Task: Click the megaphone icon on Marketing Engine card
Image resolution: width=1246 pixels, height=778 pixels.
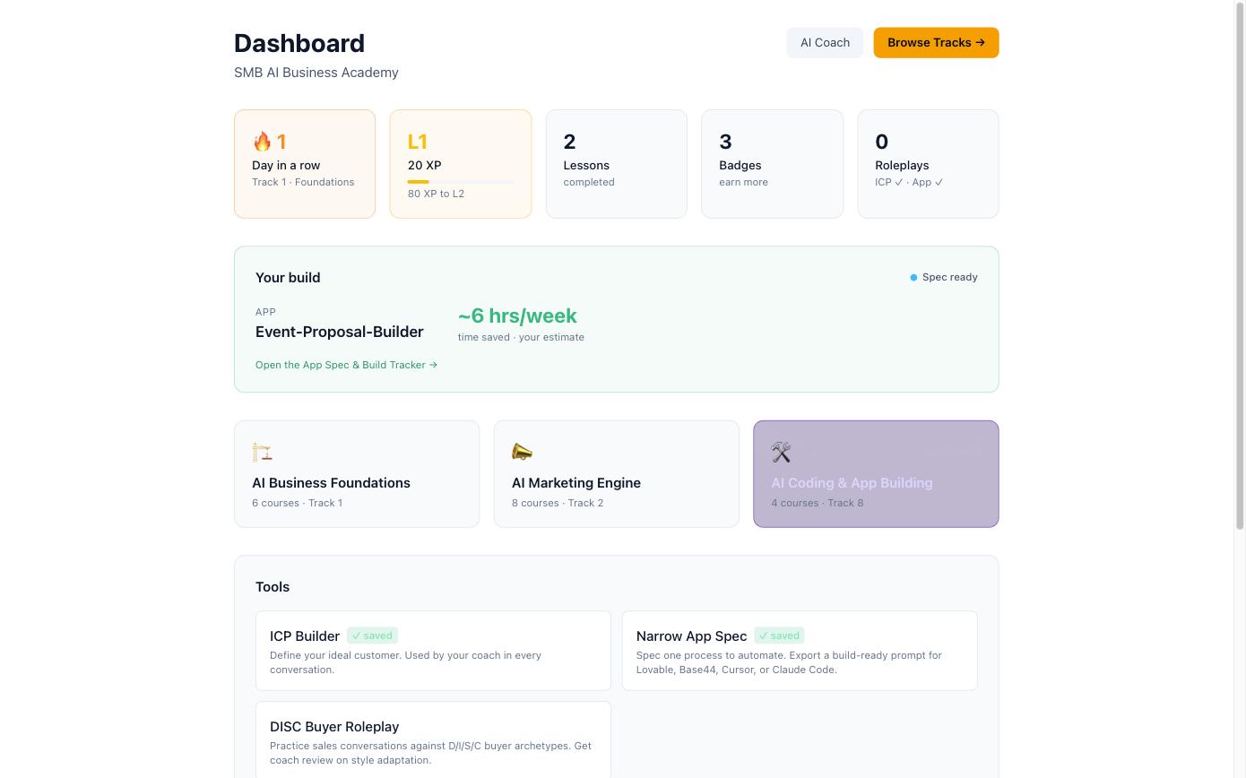Action: pyautogui.click(x=522, y=452)
